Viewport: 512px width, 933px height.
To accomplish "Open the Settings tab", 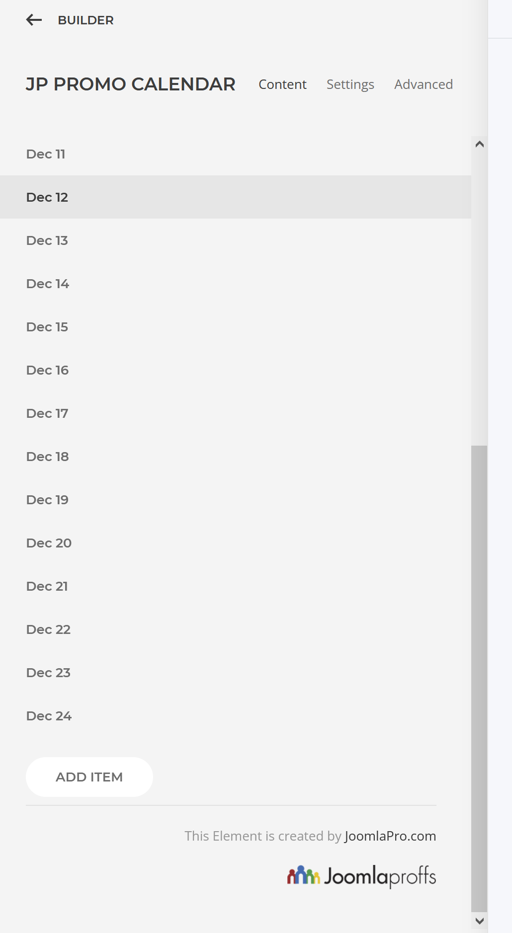I will pos(350,84).
